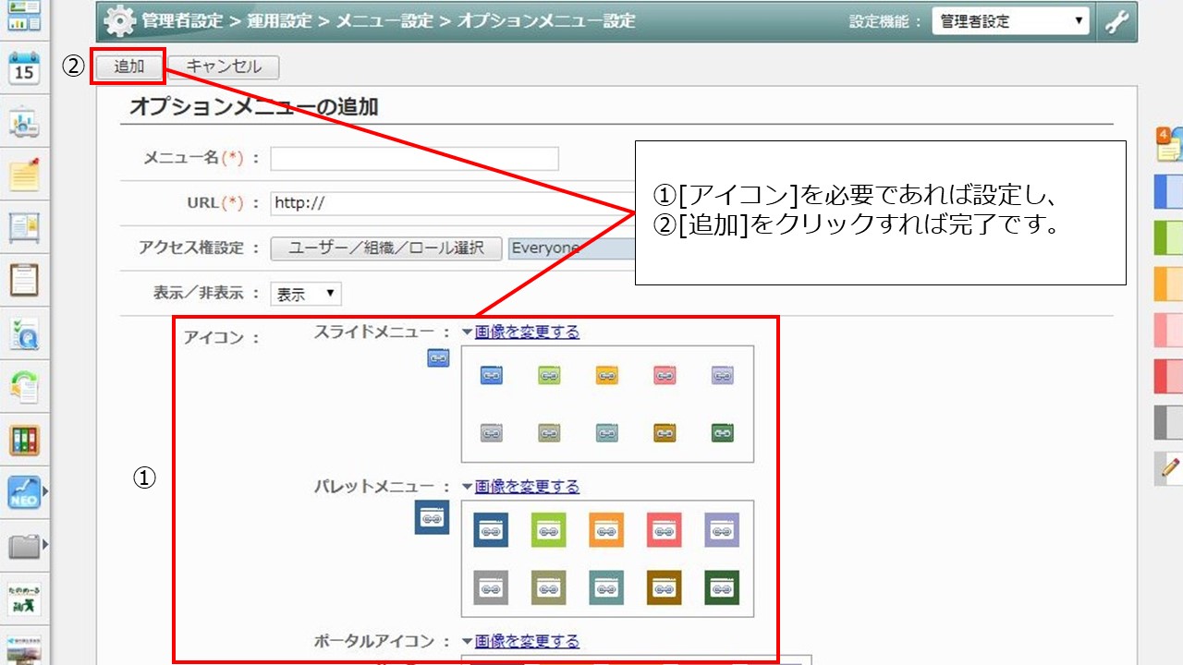Pick the orange palette menu icon
The height and width of the screenshot is (665, 1183).
[606, 530]
